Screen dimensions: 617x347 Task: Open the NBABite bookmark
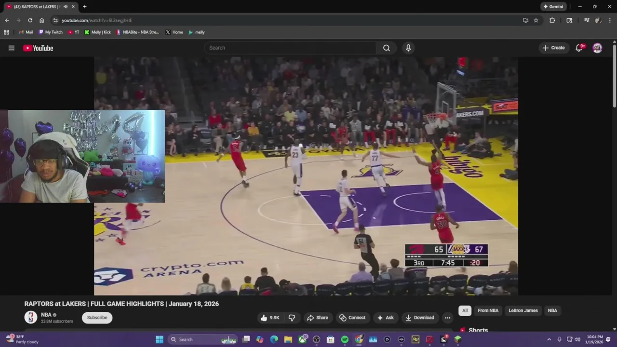click(x=137, y=32)
